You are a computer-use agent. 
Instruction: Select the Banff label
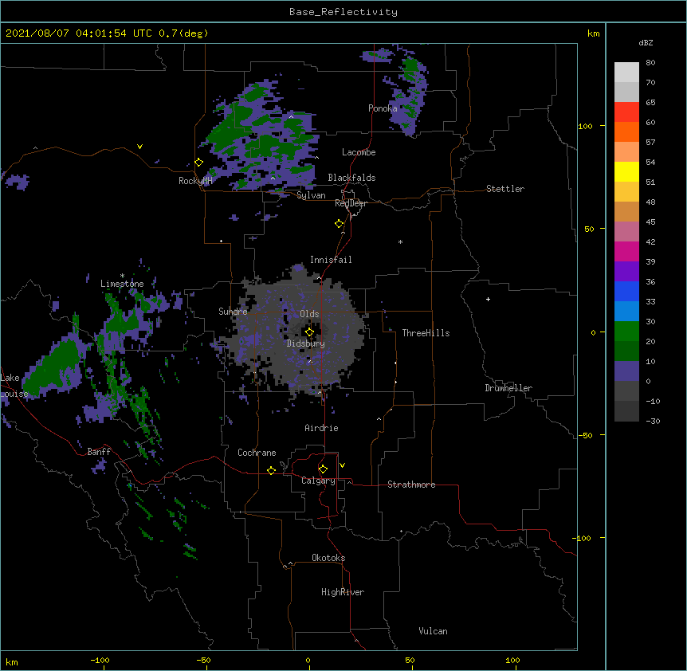99,452
